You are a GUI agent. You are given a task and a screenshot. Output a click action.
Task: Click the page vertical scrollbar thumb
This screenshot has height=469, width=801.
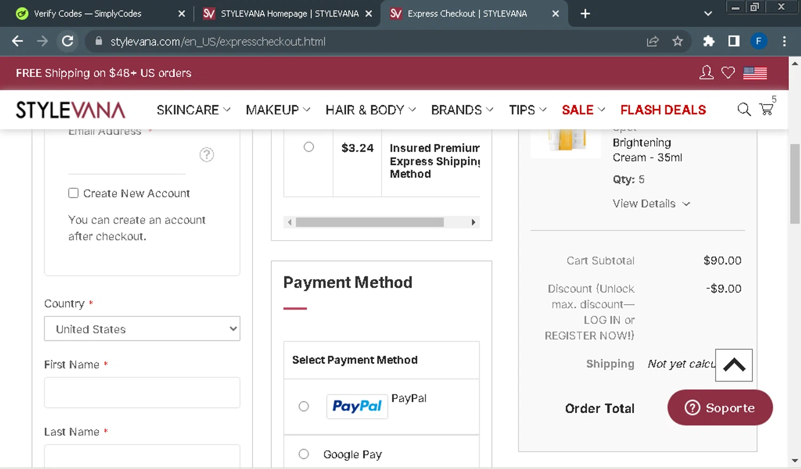[795, 184]
